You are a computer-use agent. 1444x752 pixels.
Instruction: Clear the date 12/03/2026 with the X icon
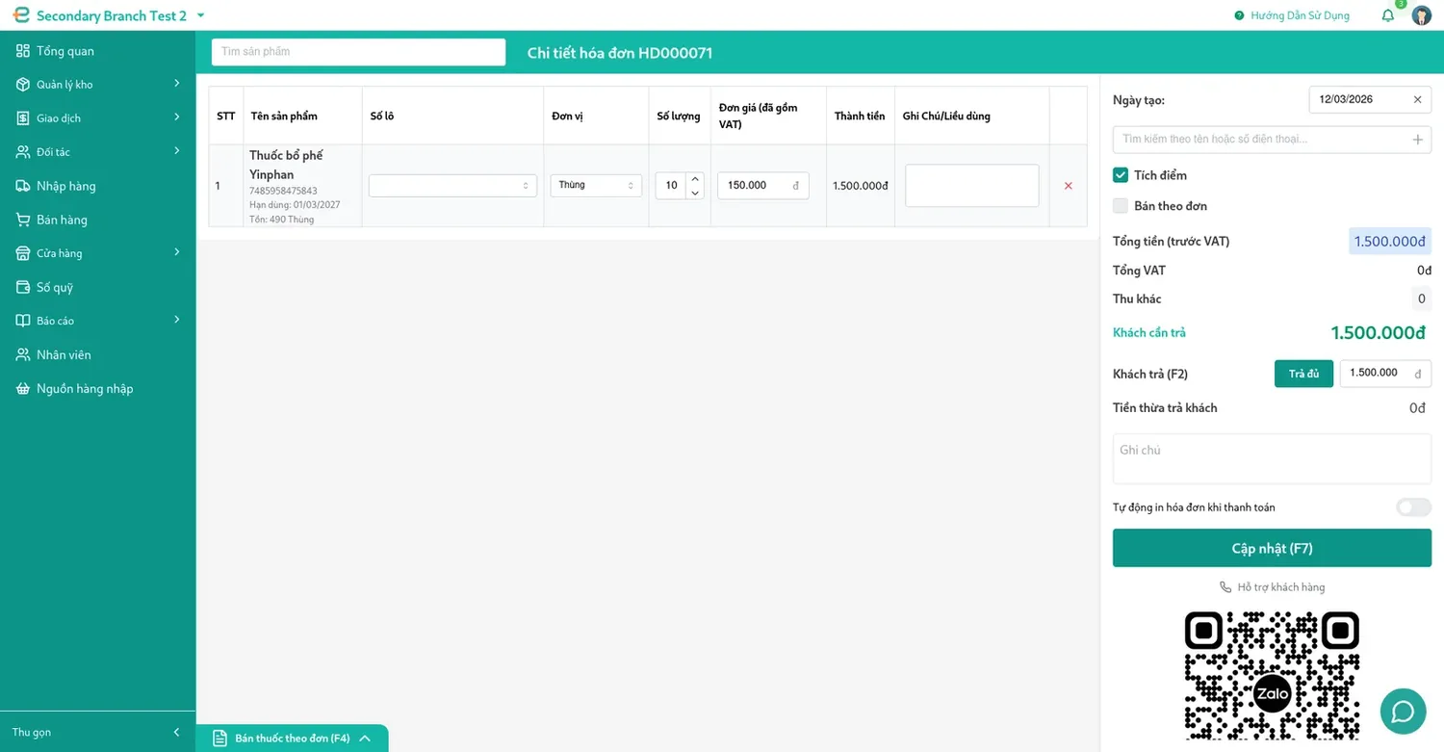coord(1417,99)
